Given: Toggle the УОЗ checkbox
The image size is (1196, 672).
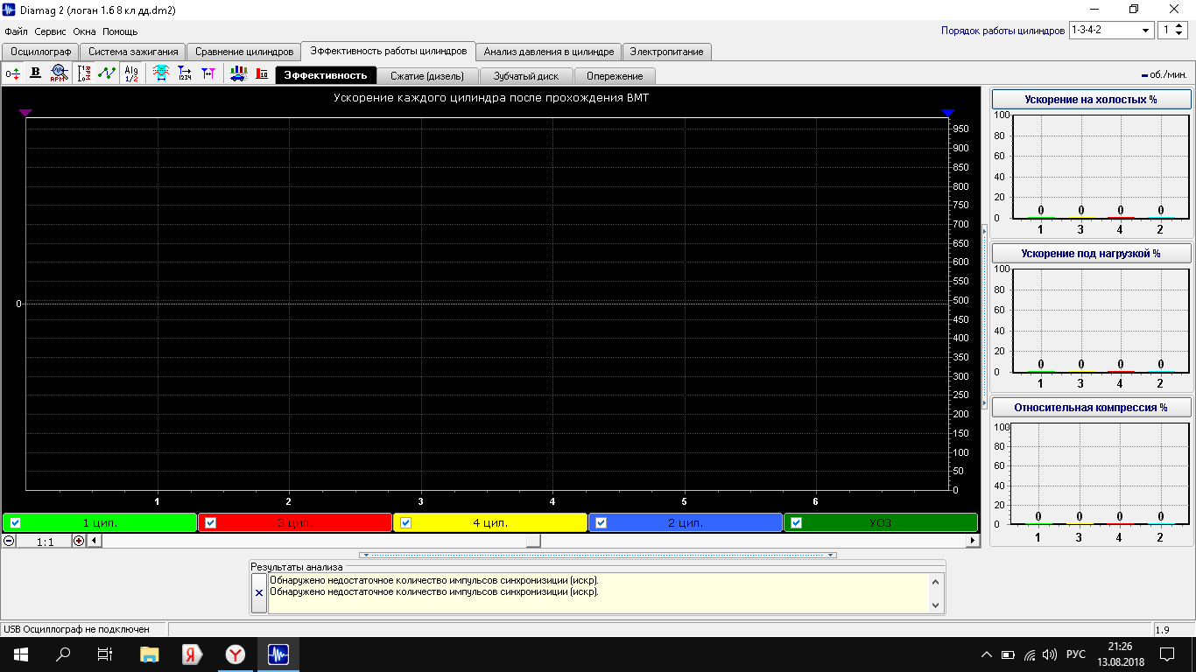Looking at the screenshot, I should (x=796, y=523).
